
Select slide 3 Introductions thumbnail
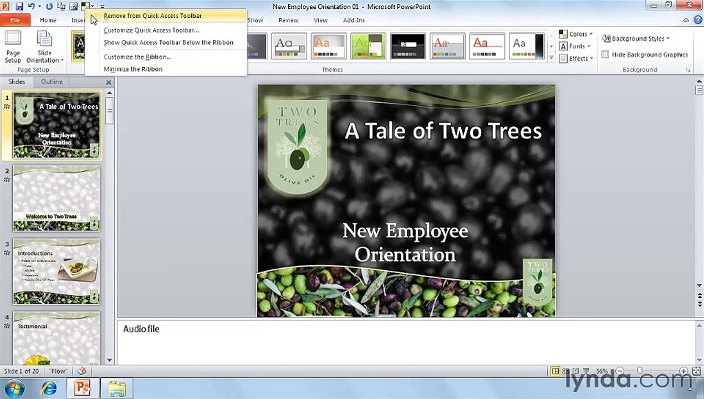57,272
